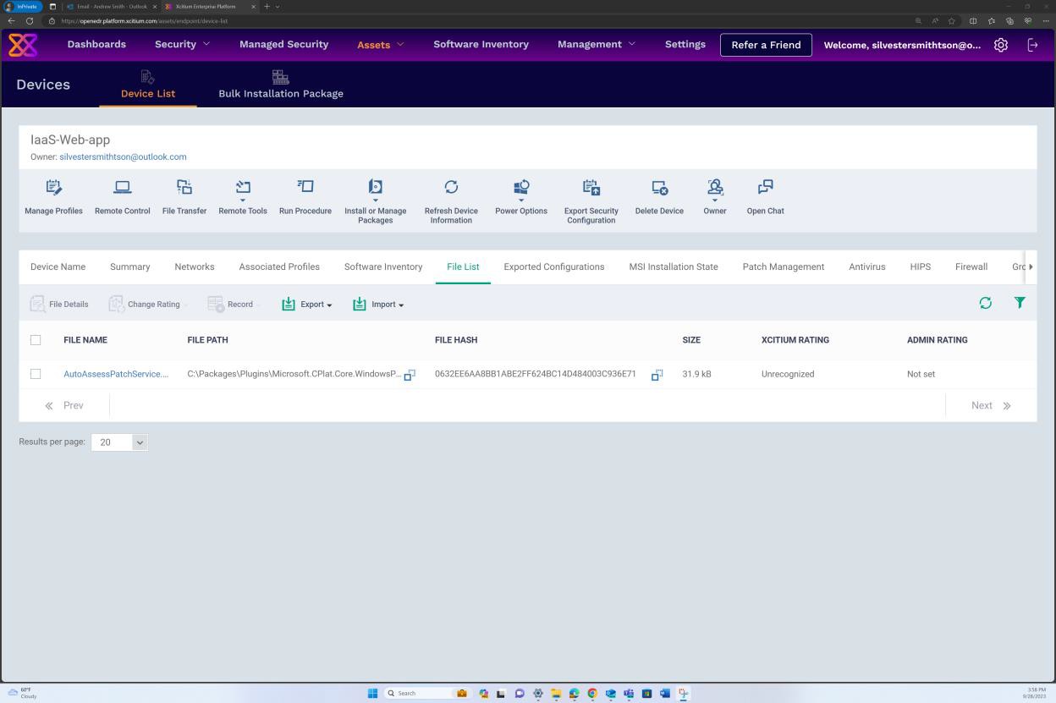Select all files via header checkbox
This screenshot has width=1056, height=703.
click(x=36, y=339)
